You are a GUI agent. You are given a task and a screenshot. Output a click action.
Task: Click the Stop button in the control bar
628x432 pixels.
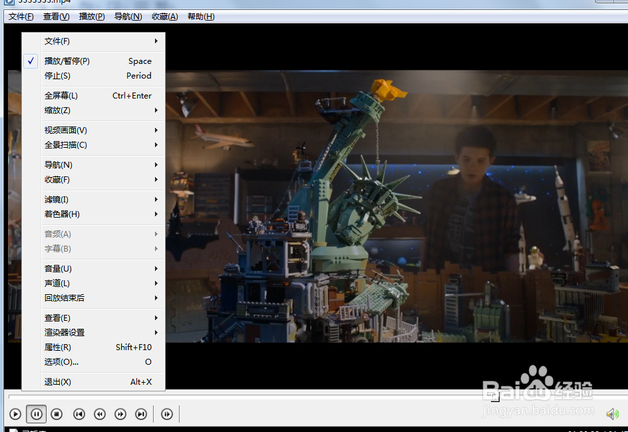(x=57, y=414)
